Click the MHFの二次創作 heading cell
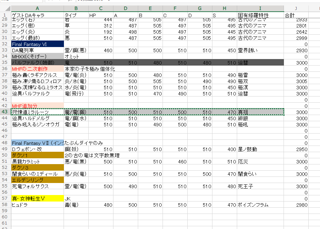 37,69
